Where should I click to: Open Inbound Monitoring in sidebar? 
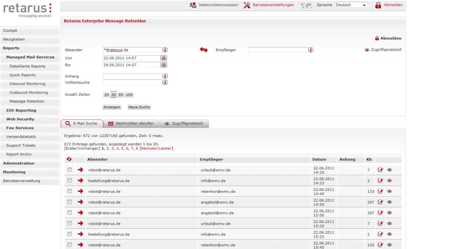click(27, 84)
